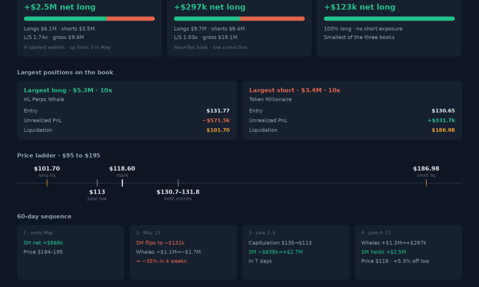Click the '$118.60' mark label
This screenshot has width=479, height=287.
[122, 169]
